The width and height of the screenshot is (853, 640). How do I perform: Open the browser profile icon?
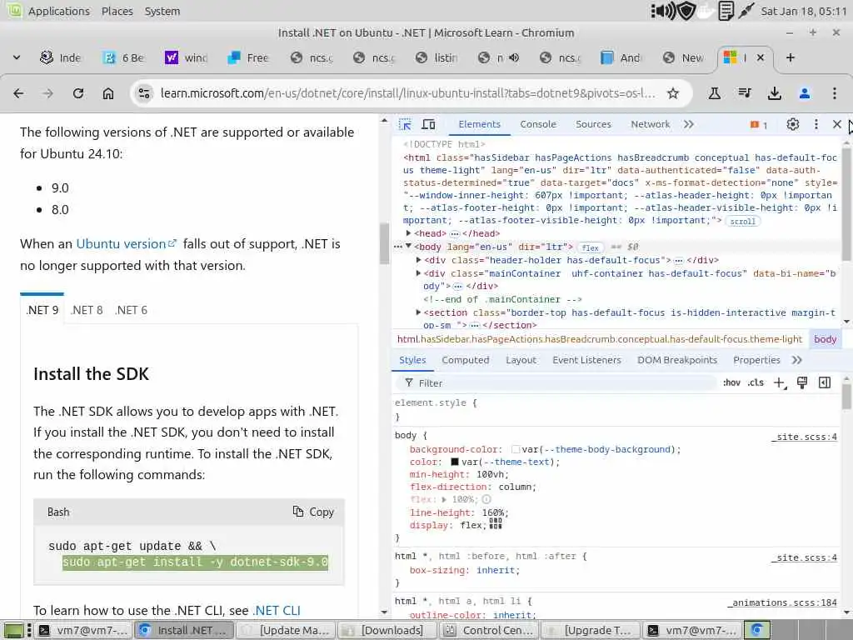[x=804, y=93]
